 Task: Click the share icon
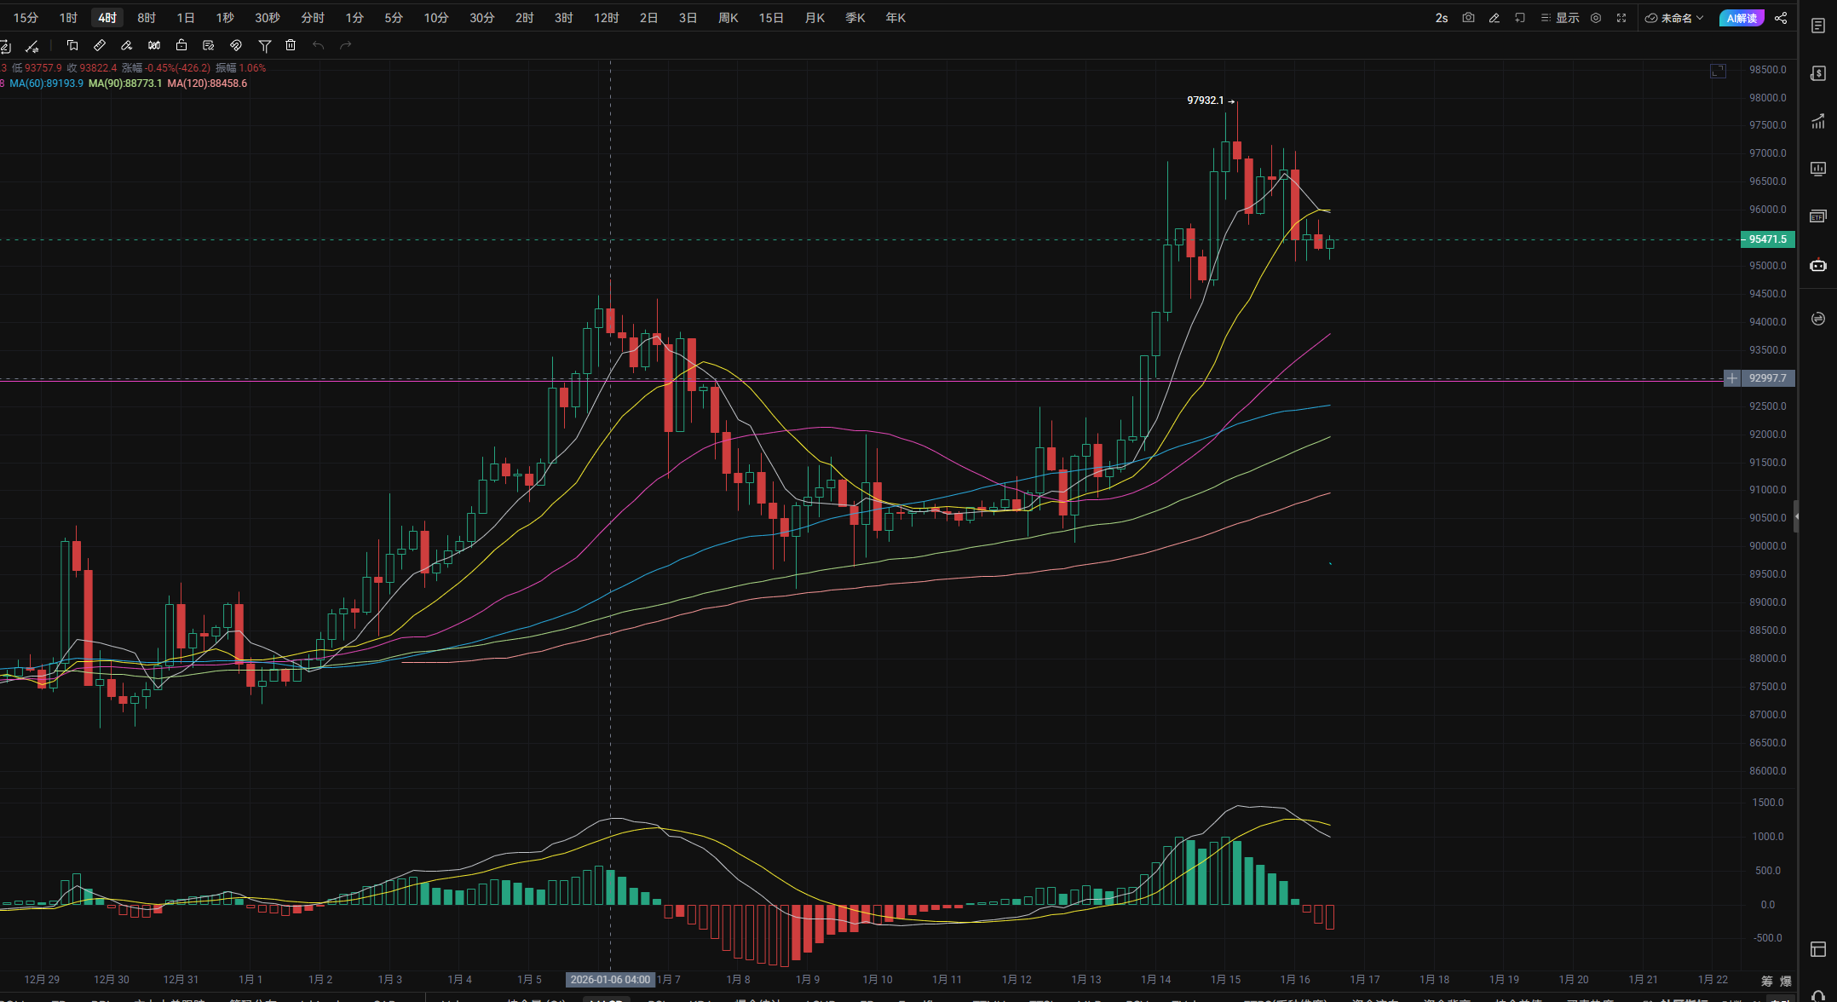pos(1781,18)
